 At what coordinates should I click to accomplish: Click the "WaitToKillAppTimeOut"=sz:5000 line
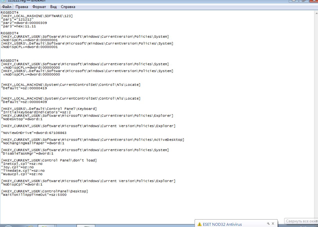[34, 195]
